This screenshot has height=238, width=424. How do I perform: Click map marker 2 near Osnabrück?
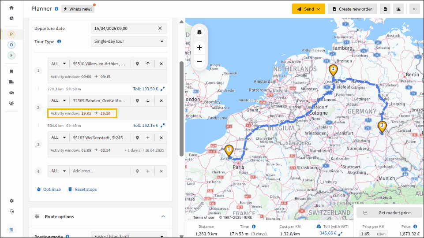pos(333,71)
